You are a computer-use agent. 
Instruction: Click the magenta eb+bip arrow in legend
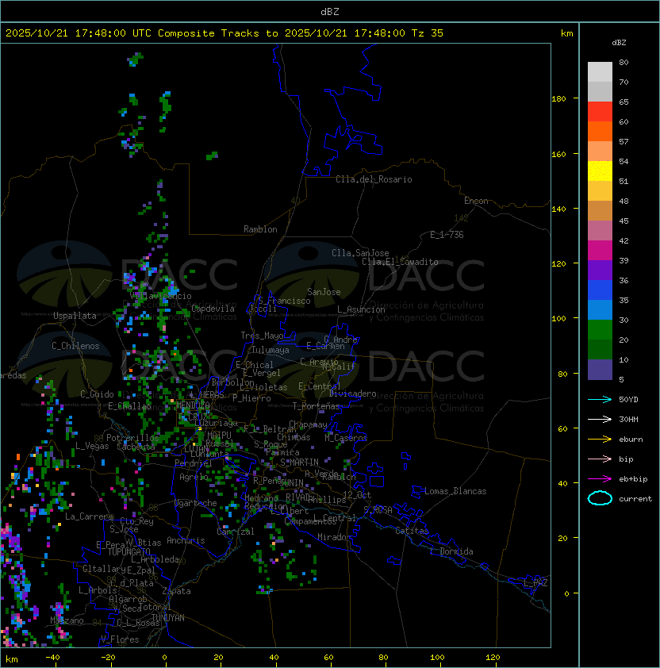point(600,479)
